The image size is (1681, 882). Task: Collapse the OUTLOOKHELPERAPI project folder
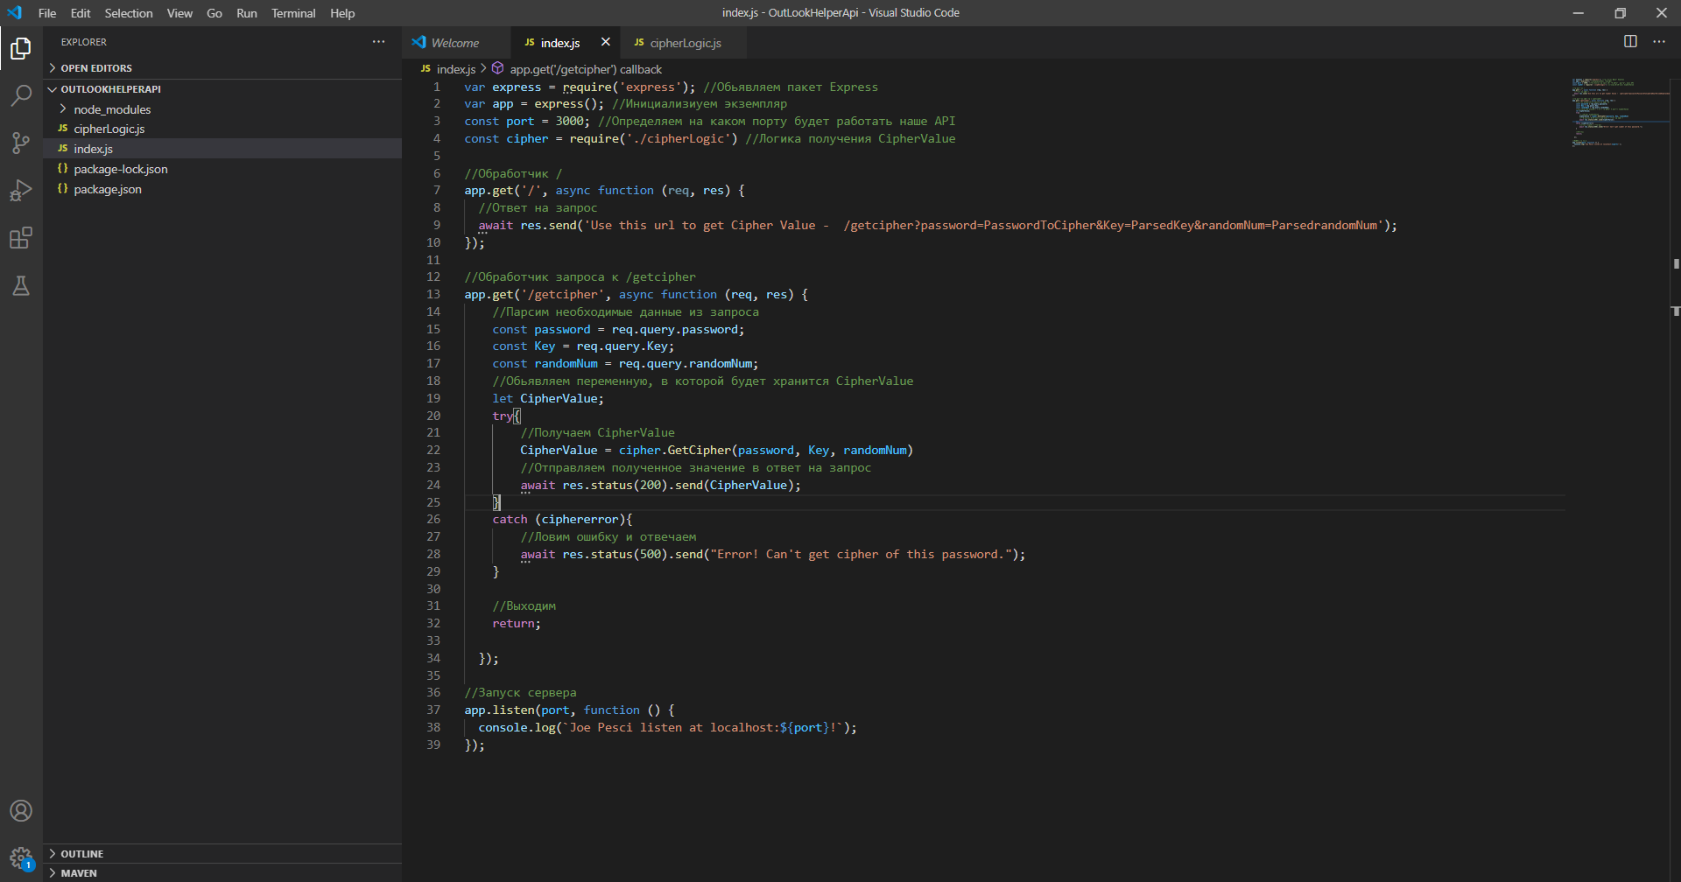pyautogui.click(x=110, y=89)
